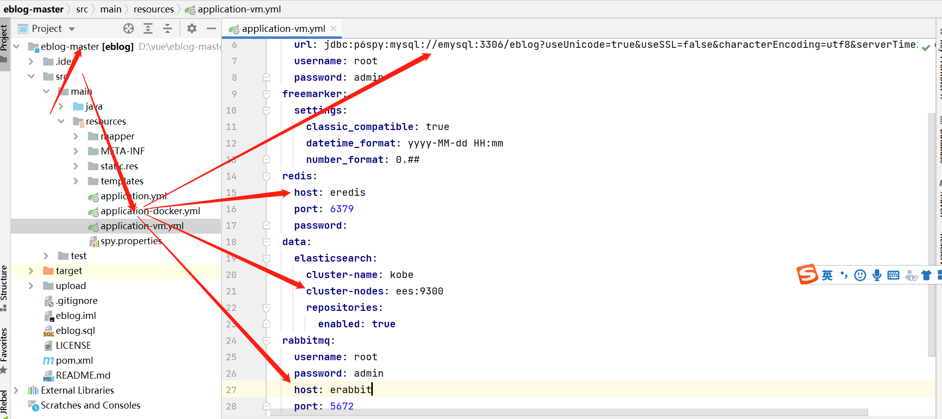The image size is (942, 419).
Task: Click the editor horizontal scrollbar
Action: pos(568,413)
